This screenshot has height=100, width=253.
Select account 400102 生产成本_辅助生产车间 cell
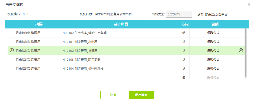tap(120, 33)
